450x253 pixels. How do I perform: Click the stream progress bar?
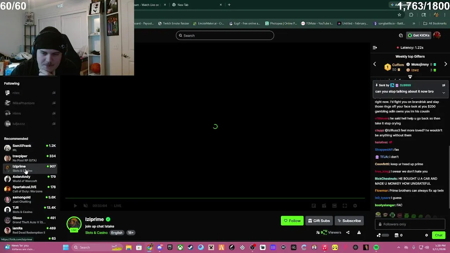(x=215, y=198)
